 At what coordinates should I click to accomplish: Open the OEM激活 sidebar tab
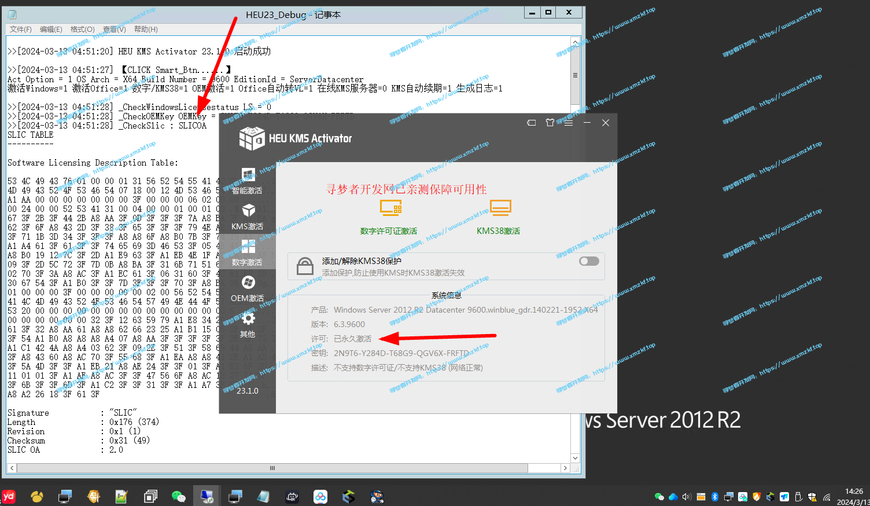(248, 289)
